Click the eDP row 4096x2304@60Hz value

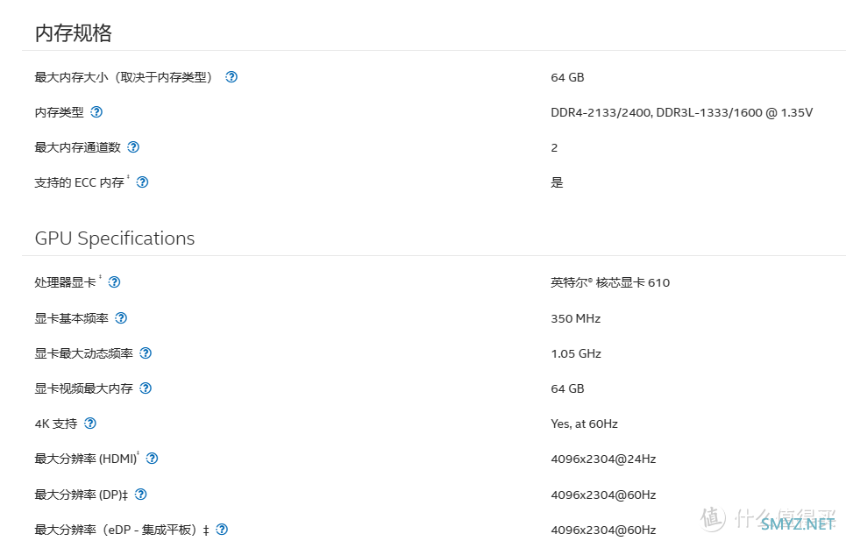click(x=603, y=530)
